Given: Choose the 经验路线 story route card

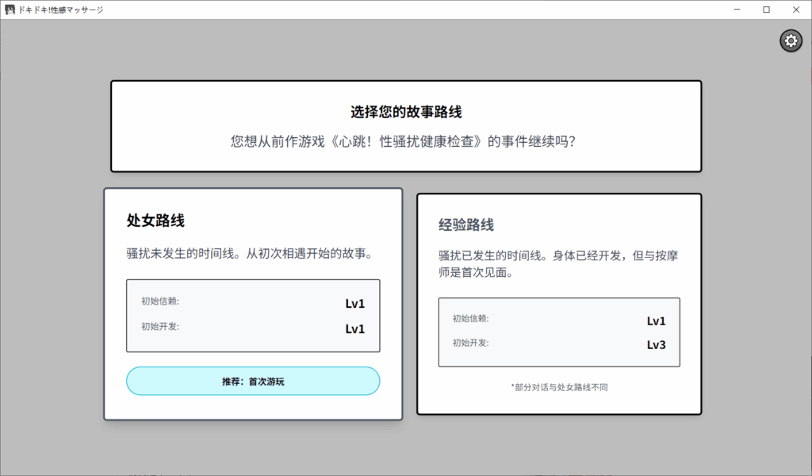Looking at the screenshot, I should (559, 304).
